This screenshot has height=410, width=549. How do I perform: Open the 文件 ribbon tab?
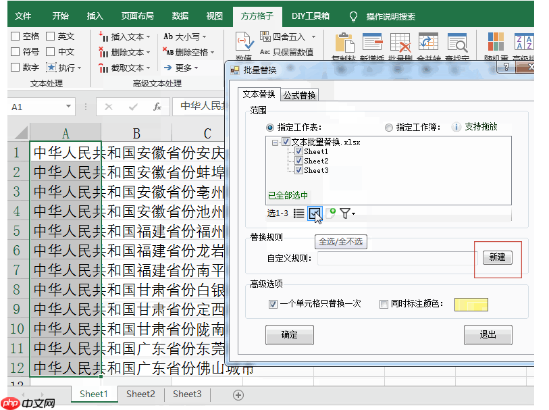tap(23, 16)
